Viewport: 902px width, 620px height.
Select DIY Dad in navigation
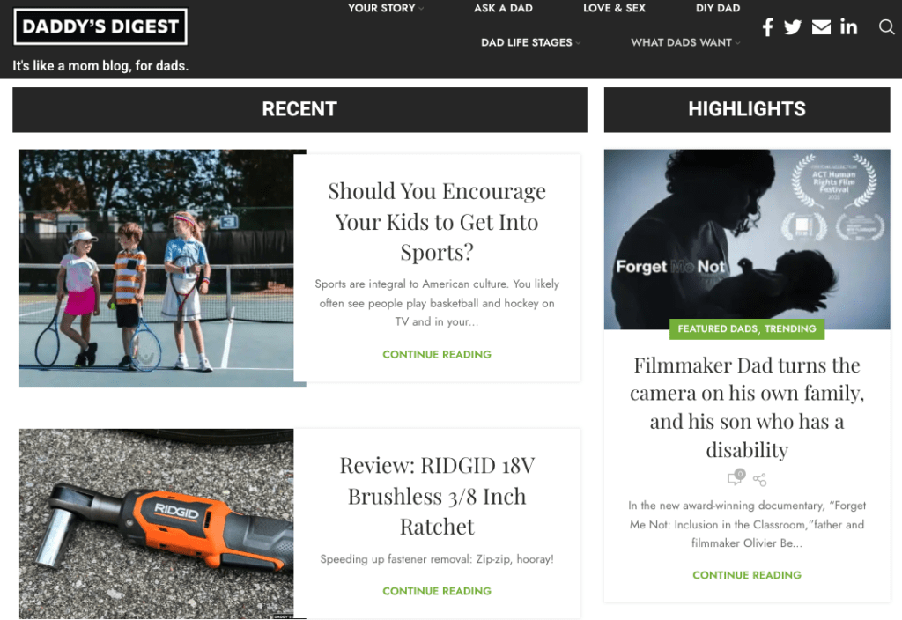(718, 8)
